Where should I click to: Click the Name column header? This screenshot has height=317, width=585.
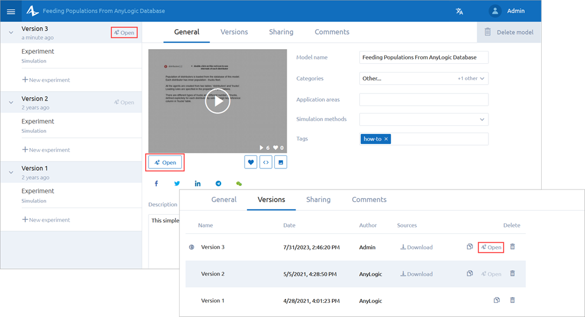[205, 225]
